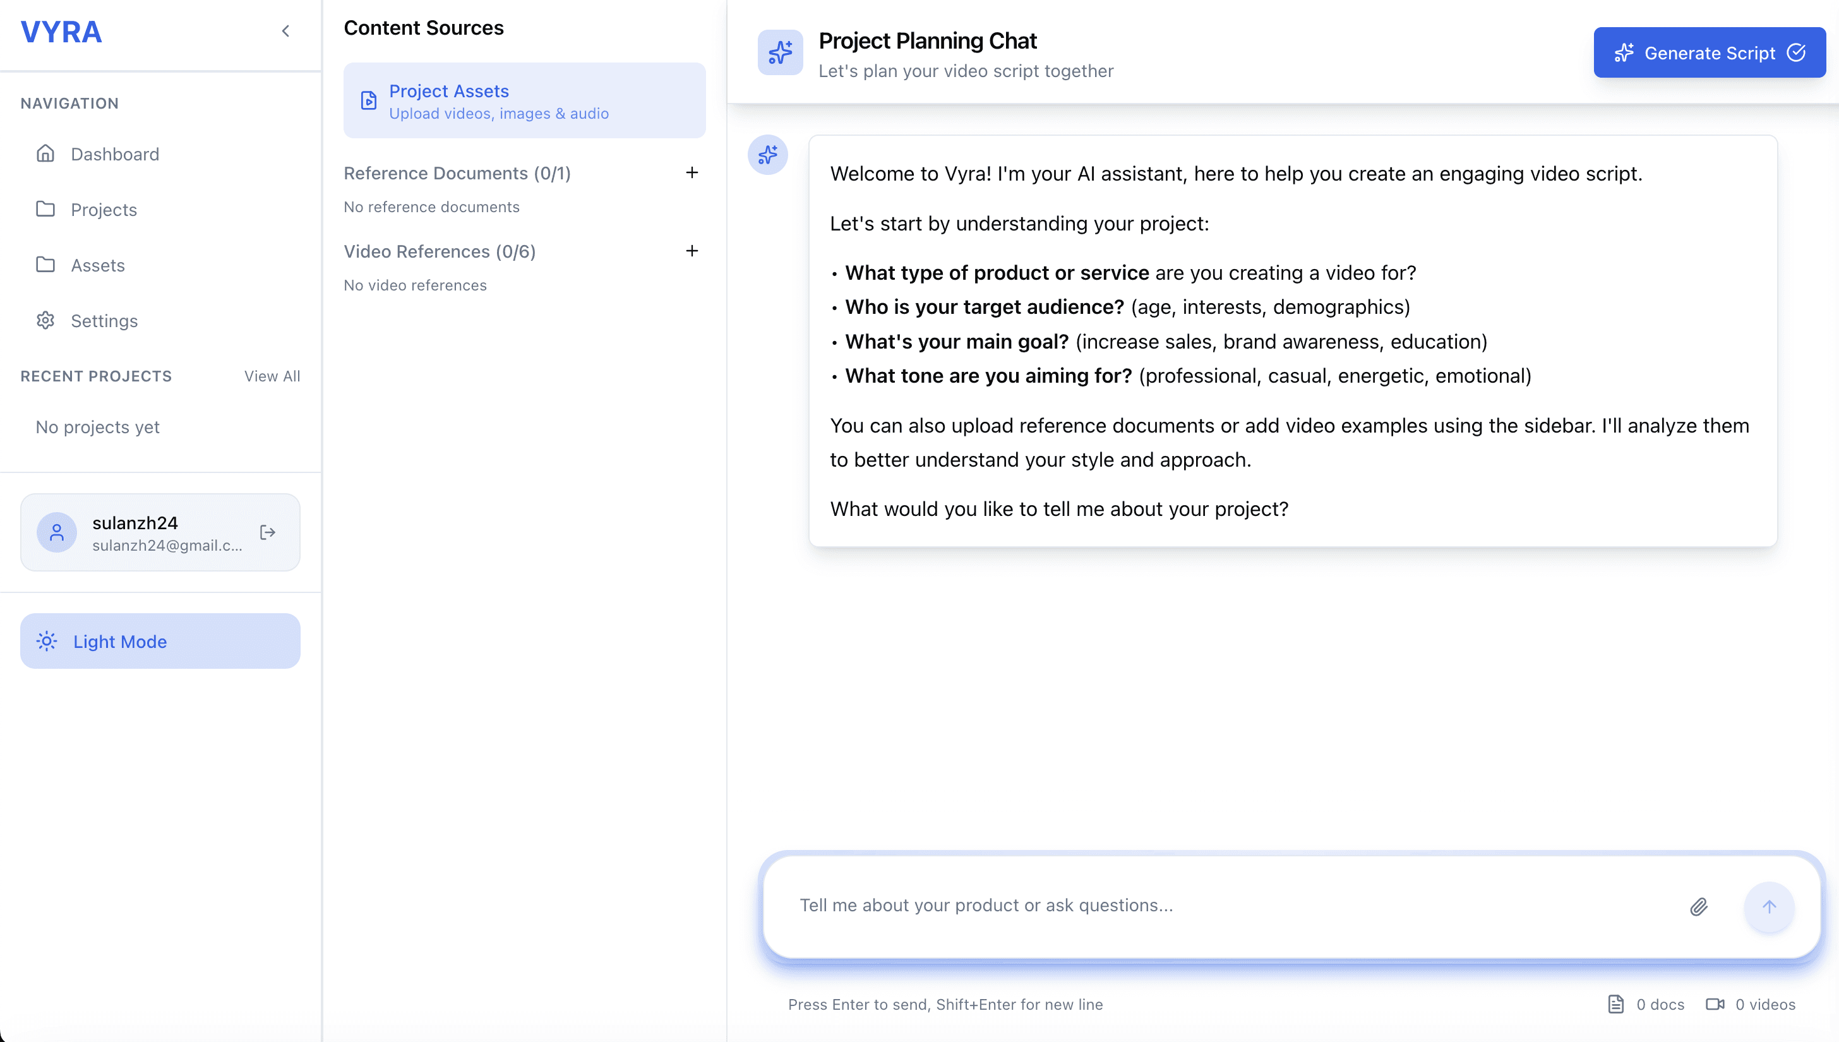
Task: Click the Dashboard home icon
Action: [x=46, y=153]
